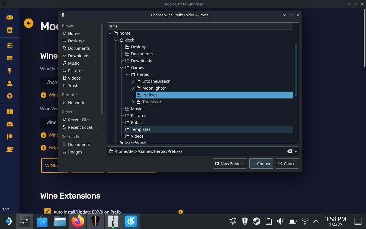Open Heroic's Discord icon in the sidebar

pos(10,124)
